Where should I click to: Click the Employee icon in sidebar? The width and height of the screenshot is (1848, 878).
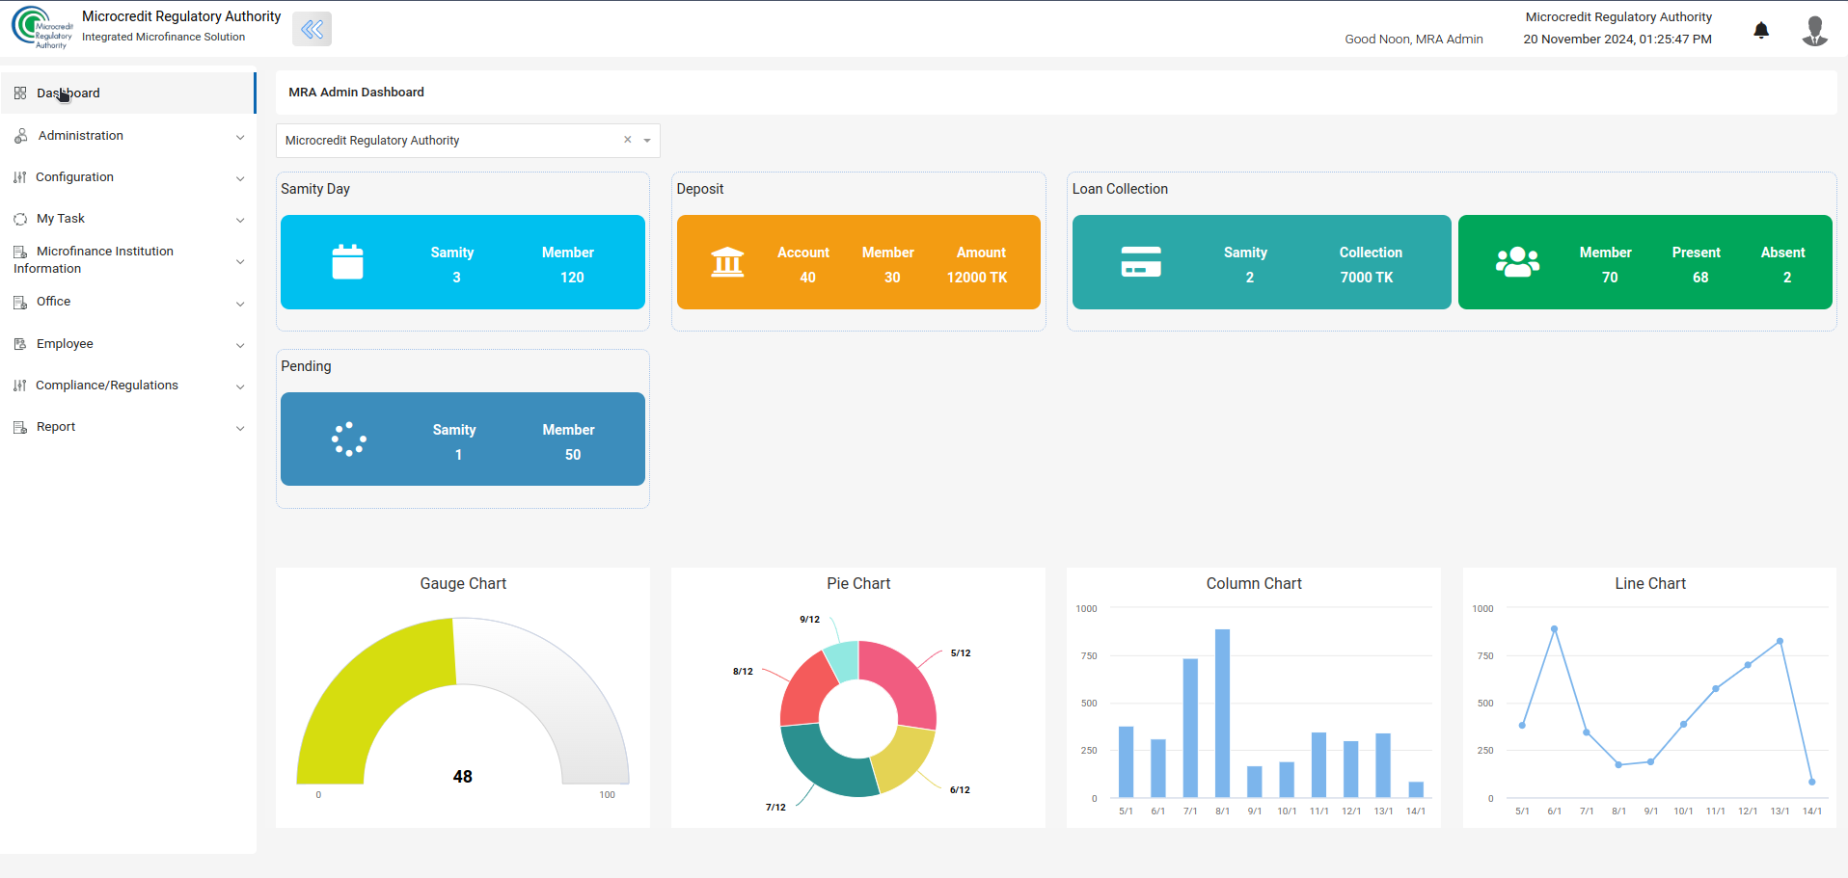pos(20,344)
